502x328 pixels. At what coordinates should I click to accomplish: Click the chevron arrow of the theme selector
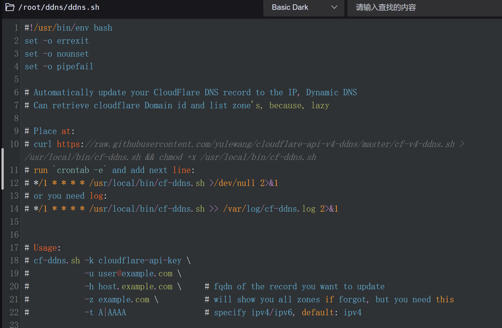[x=334, y=8]
